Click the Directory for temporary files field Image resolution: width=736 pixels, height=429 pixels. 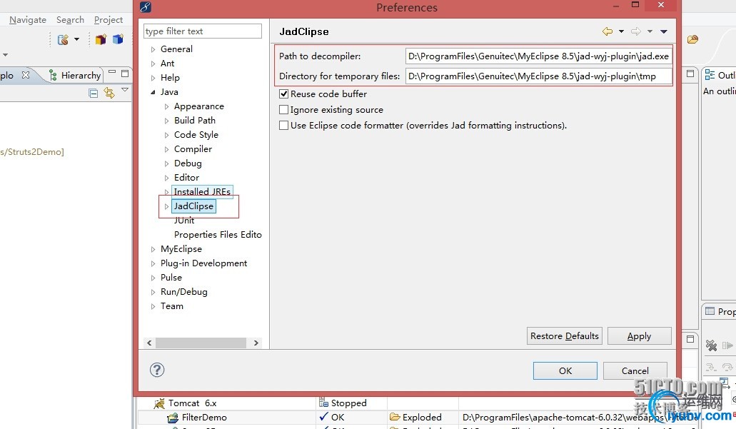point(538,76)
